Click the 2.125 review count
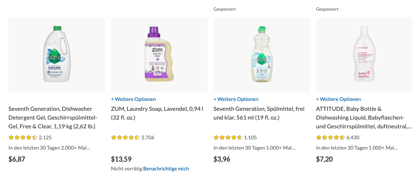Image resolution: width=420 pixels, height=181 pixels. pyautogui.click(x=45, y=137)
